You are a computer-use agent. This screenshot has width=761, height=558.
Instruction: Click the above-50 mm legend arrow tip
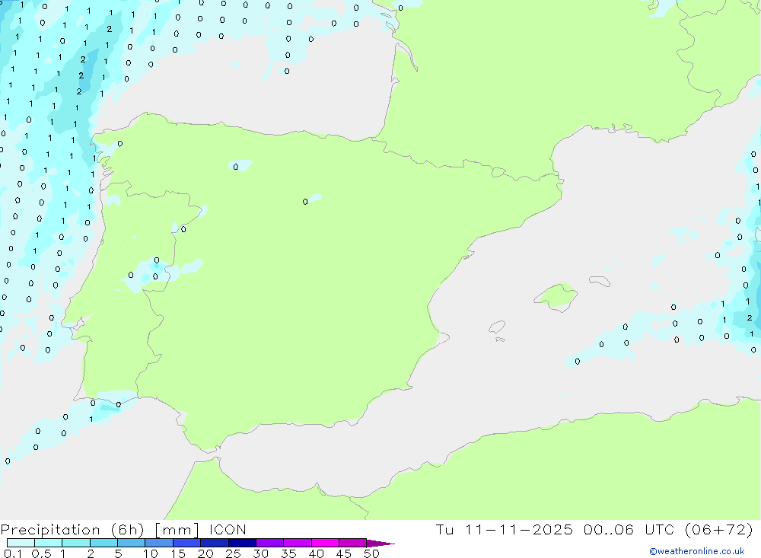point(380,543)
